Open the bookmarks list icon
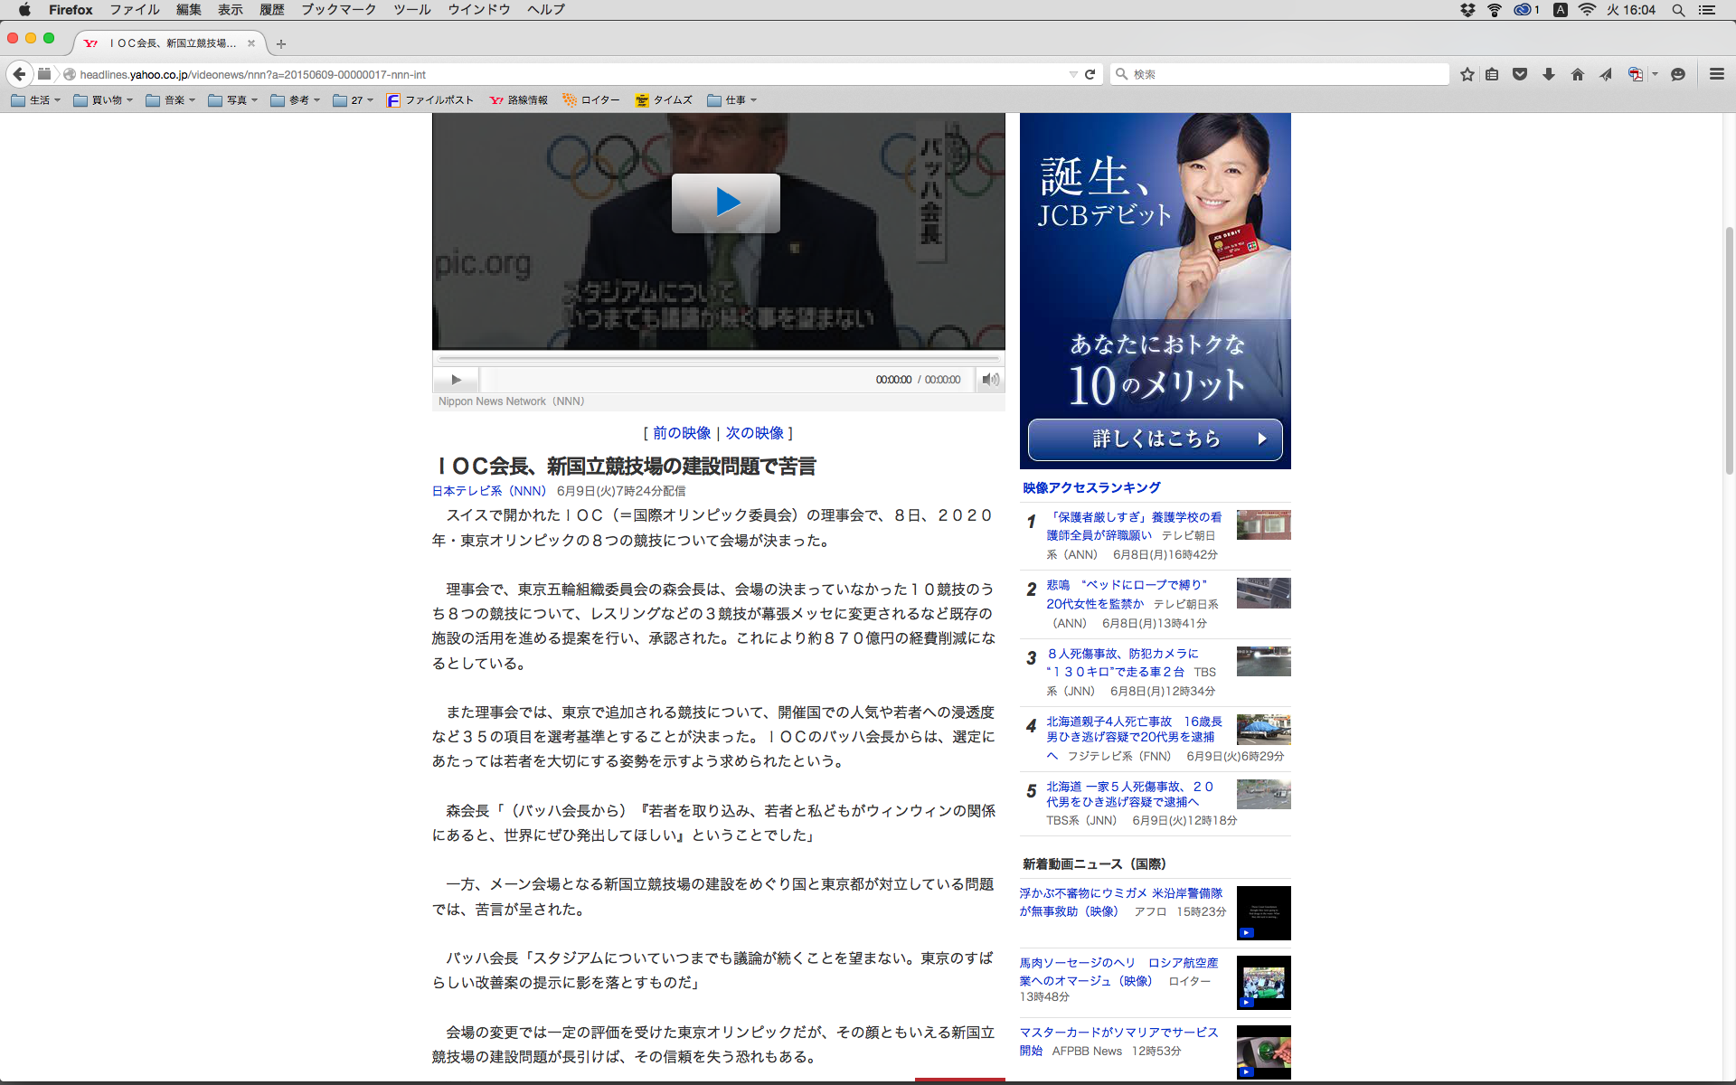Screen dimensions: 1736x1085 tap(1492, 74)
